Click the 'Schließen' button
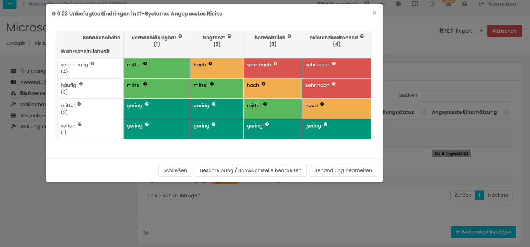The width and height of the screenshot is (530, 247). click(175, 170)
